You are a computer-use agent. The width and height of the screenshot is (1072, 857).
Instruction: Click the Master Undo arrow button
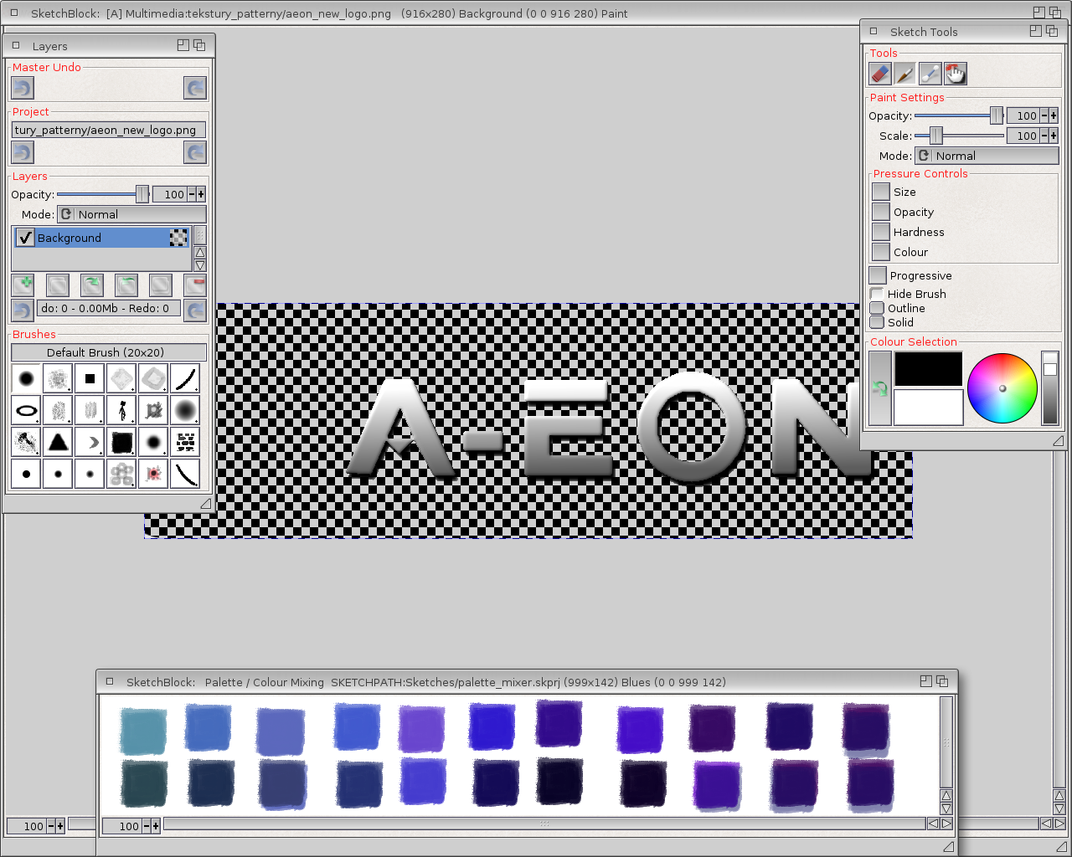[x=23, y=88]
